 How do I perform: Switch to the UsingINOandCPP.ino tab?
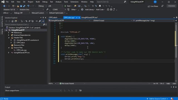click(90, 17)
